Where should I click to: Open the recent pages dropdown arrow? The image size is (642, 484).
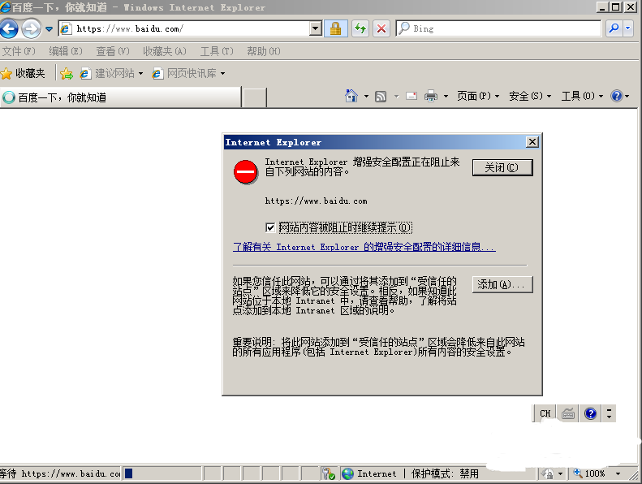point(50,29)
